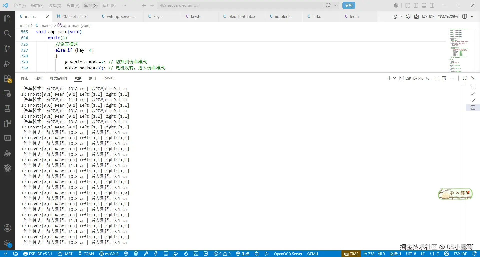Click the ESP-IDF flash device lightning icon

(156, 254)
